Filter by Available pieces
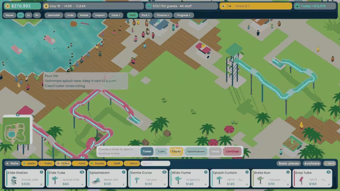Viewport: 340px width, 191px height. (312, 163)
